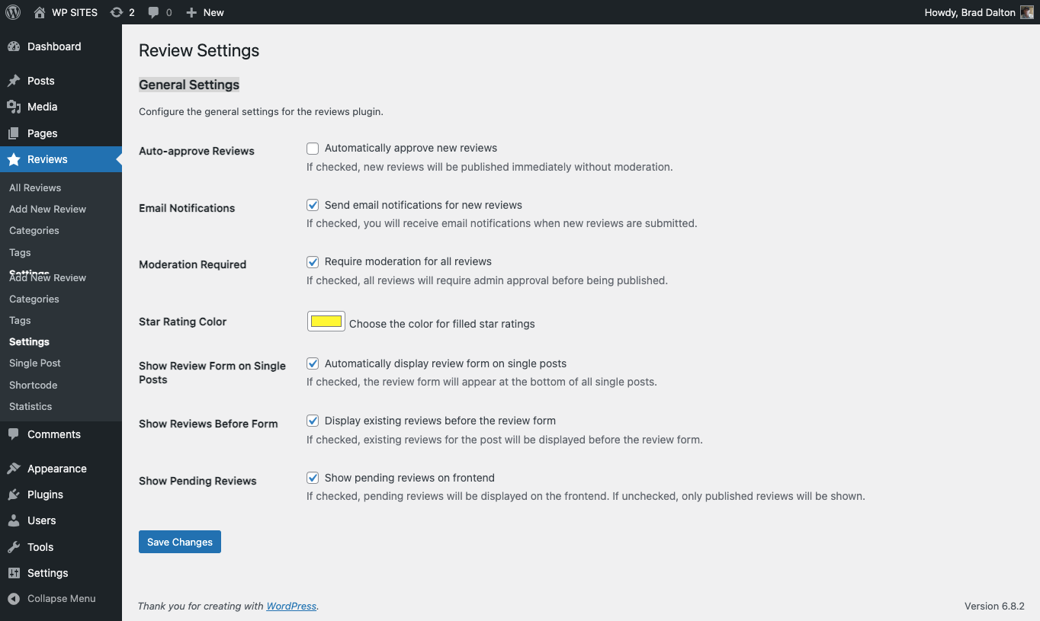Click the Appearance paintbrush icon
This screenshot has height=621, width=1040.
coord(14,469)
